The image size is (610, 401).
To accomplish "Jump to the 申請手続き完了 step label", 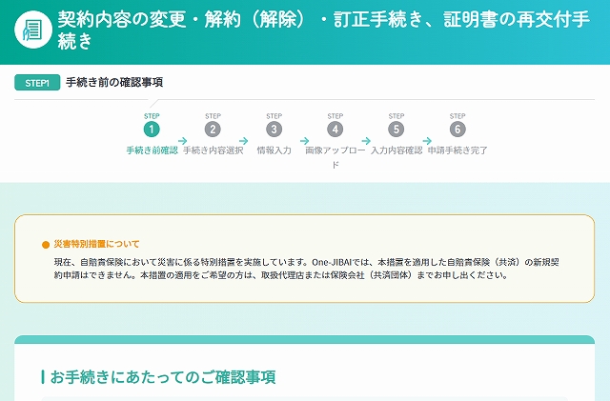I will click(x=457, y=150).
